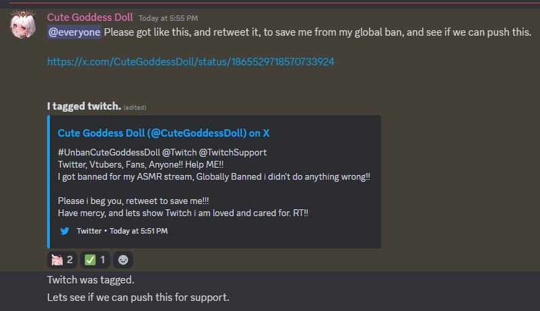The width and height of the screenshot is (540, 311).
Task: Click the @TwitchSupport mention in the embed
Action: tap(233, 153)
